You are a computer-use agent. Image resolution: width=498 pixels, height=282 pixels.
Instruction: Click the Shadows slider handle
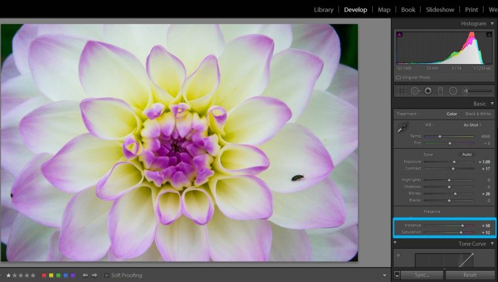[449, 187]
